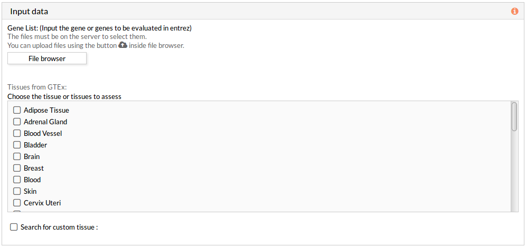Mark the Blood tissue checkbox
Image resolution: width=526 pixels, height=247 pixels.
click(x=17, y=180)
